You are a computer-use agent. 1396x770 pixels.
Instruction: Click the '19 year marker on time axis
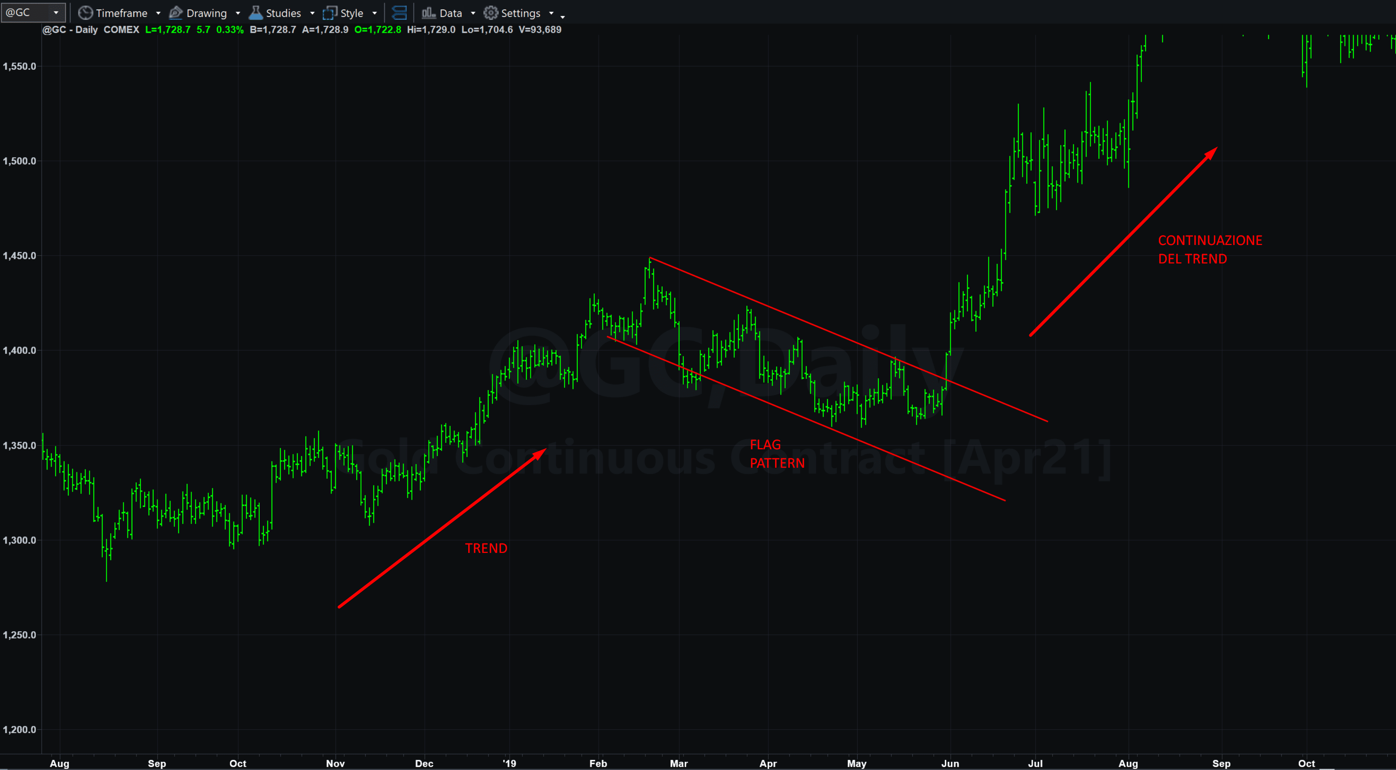[509, 763]
